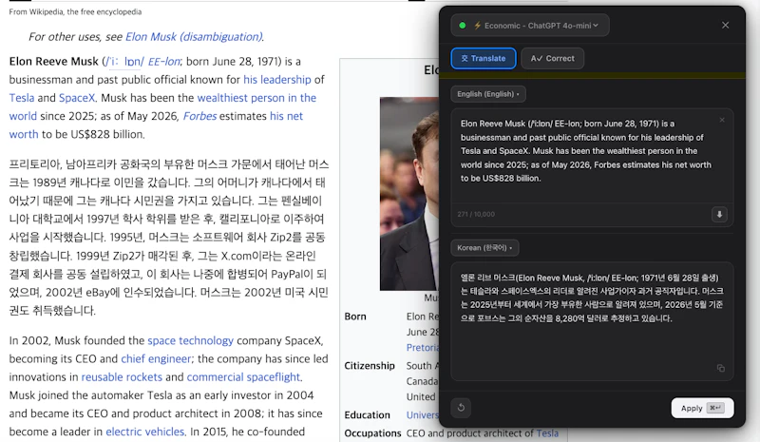
Task: Click 'From Wikipedia, the free encyclopedia' text
Action: [76, 11]
